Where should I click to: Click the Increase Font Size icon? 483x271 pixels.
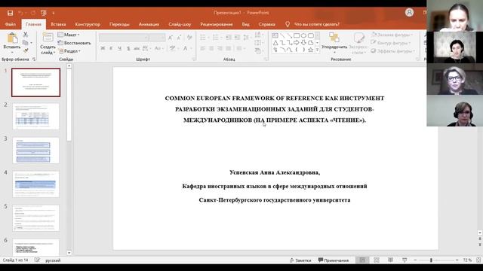171,38
